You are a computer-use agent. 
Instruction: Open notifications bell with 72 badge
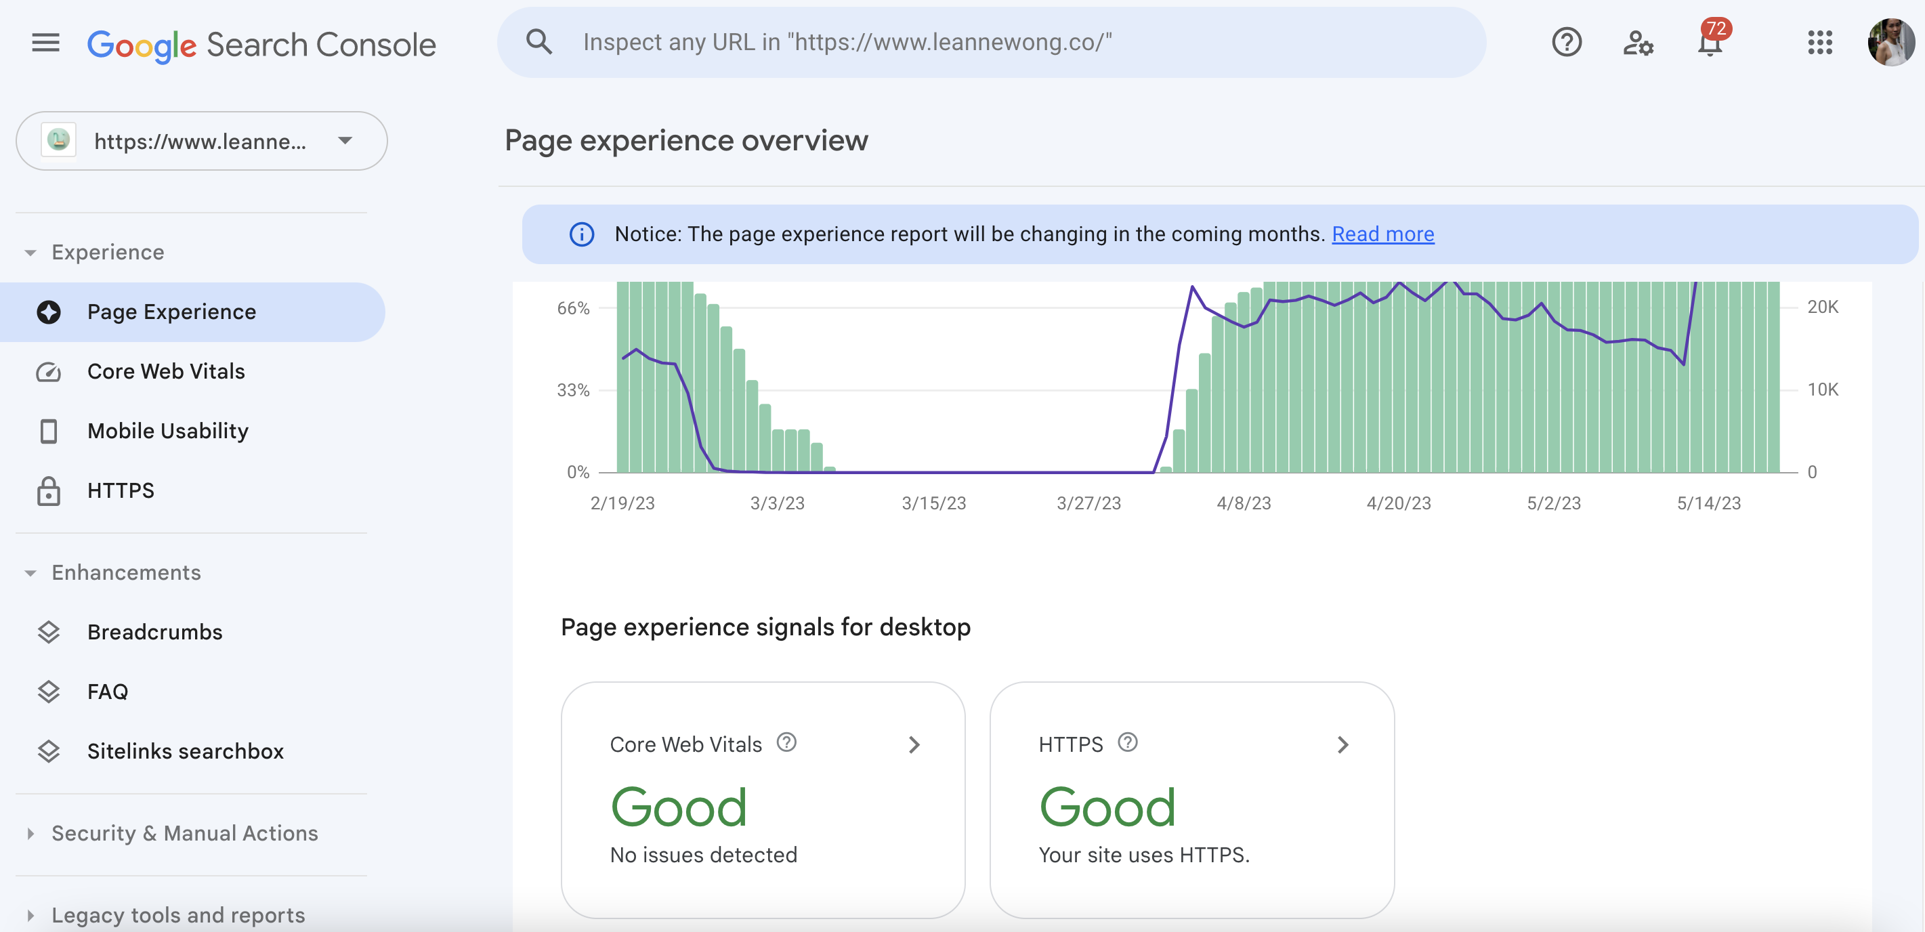[1710, 41]
